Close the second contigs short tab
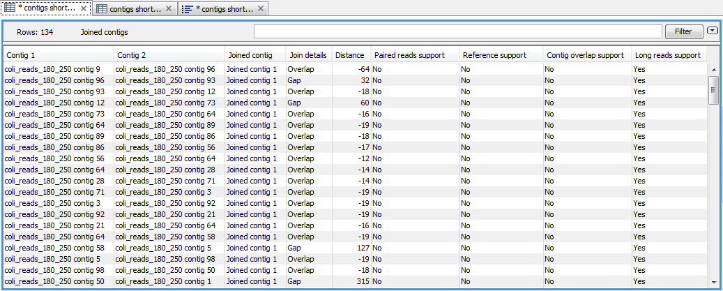Viewport: 723px width, 291px height. pos(169,8)
